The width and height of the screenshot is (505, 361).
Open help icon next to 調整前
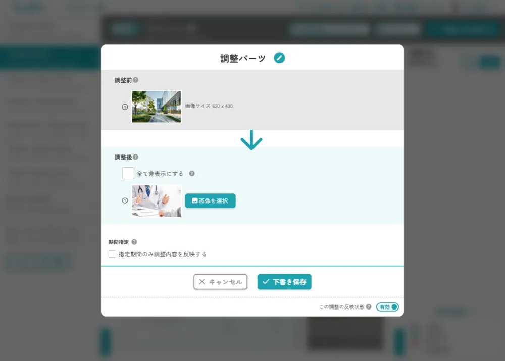point(135,80)
